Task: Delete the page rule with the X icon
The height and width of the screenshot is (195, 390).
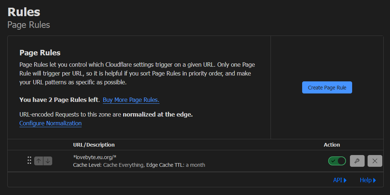Action: click(375, 161)
